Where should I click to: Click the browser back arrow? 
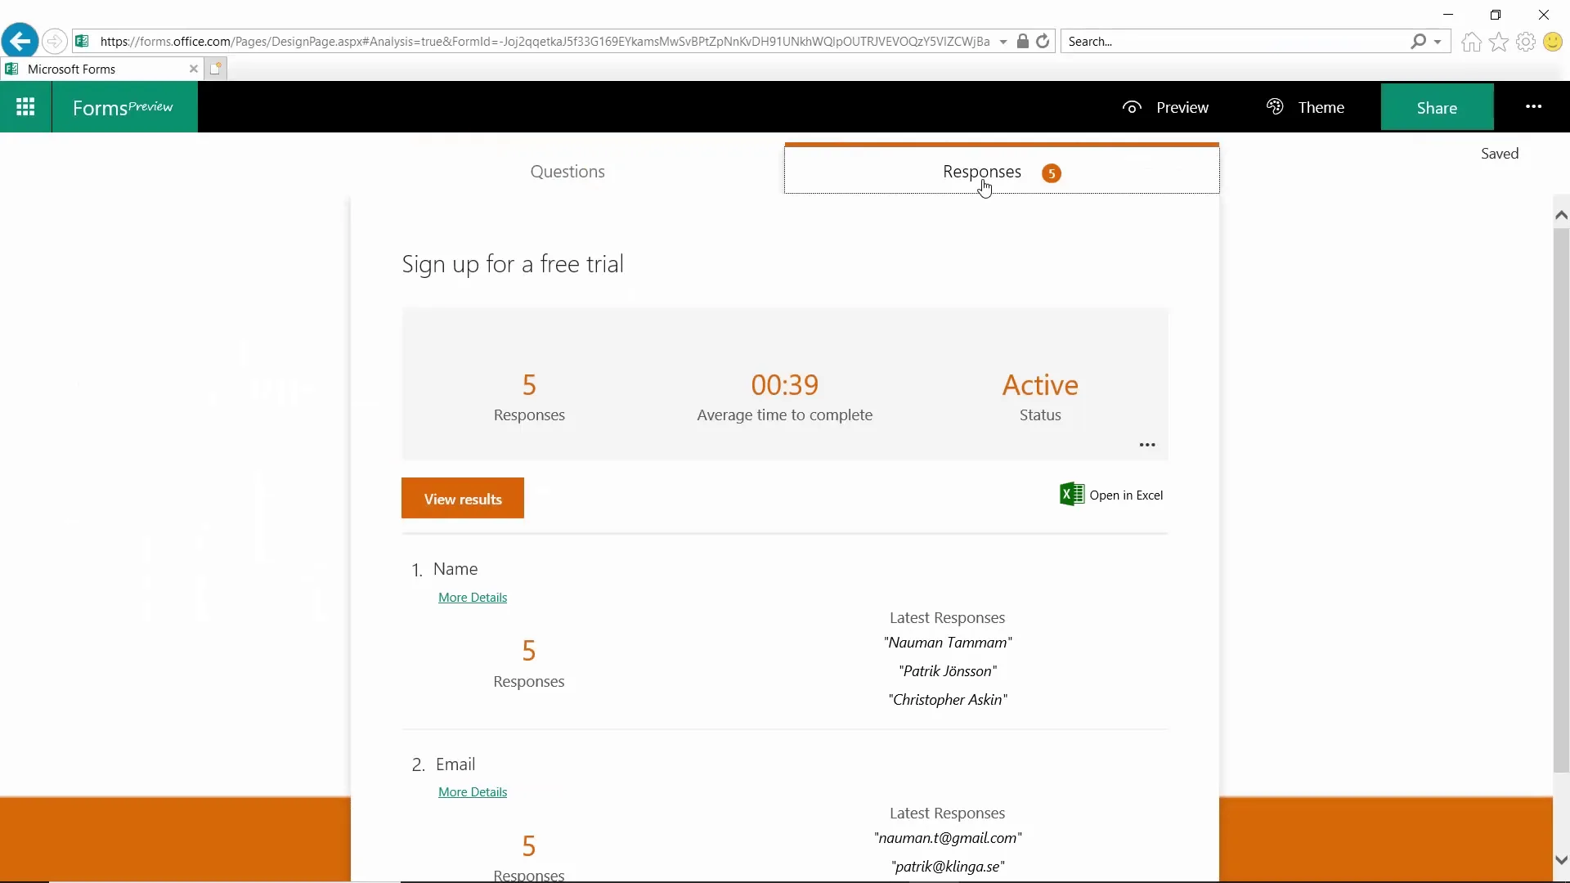coord(20,41)
